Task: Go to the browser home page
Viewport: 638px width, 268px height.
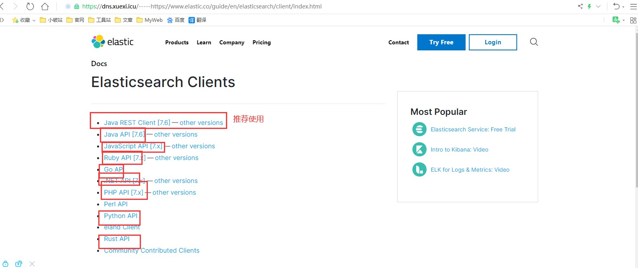Action: click(x=45, y=6)
